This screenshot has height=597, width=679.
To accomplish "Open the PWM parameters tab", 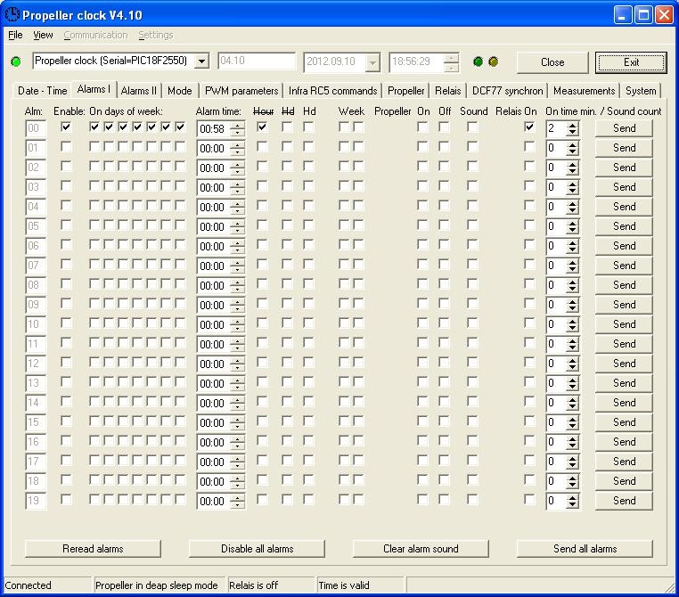I will (241, 91).
